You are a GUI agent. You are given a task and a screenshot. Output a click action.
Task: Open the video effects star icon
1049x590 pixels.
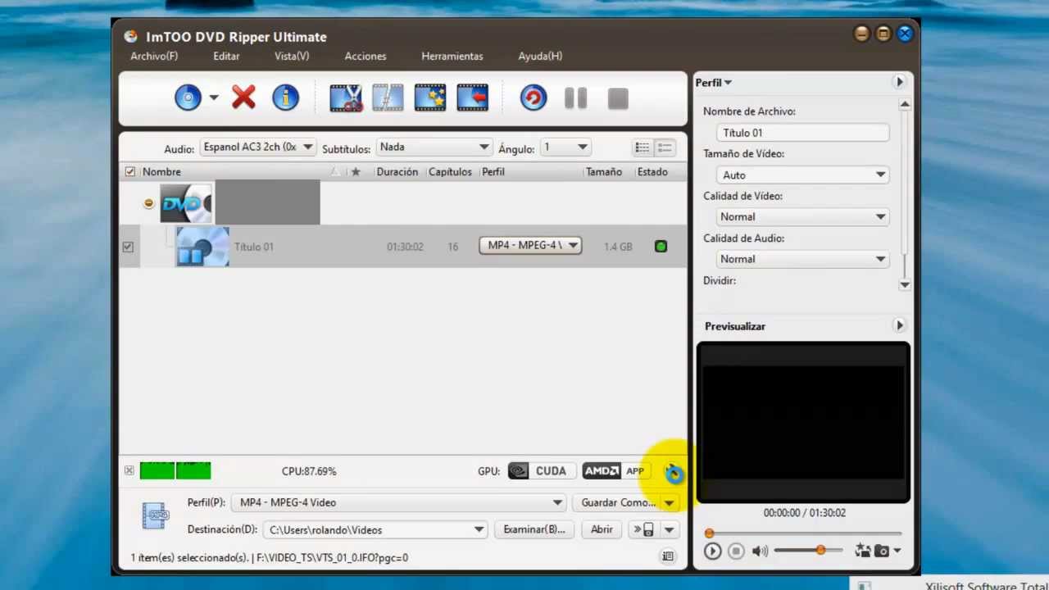coord(430,98)
